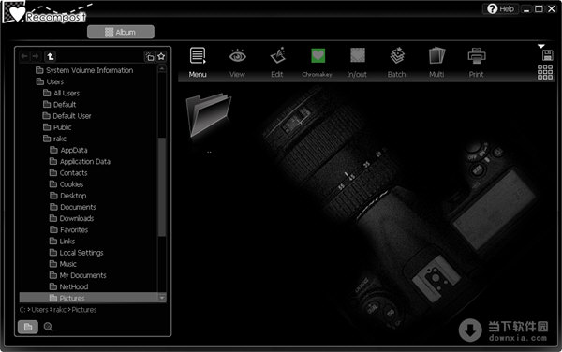Click 'rakc' in the path breadcrumb
The image size is (562, 352).
coord(60,310)
